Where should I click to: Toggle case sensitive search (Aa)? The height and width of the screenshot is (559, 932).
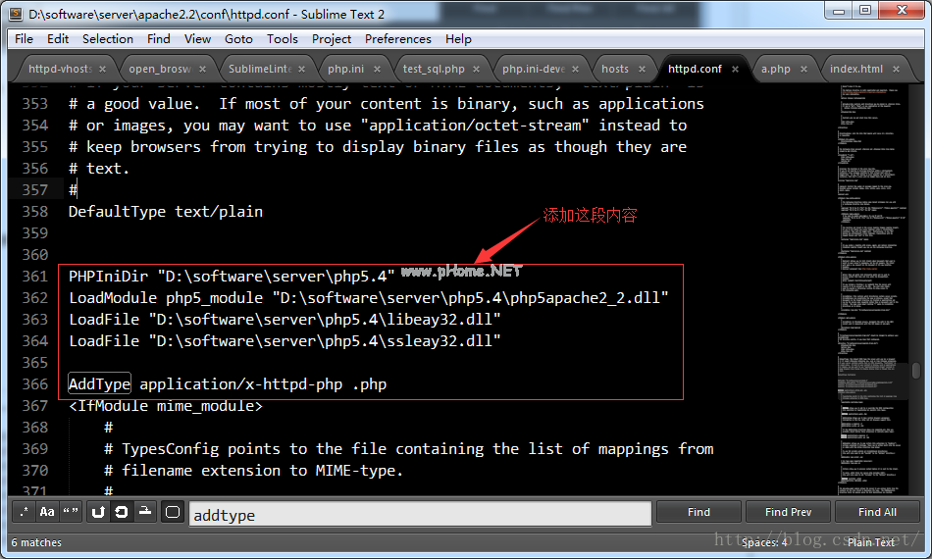(47, 512)
